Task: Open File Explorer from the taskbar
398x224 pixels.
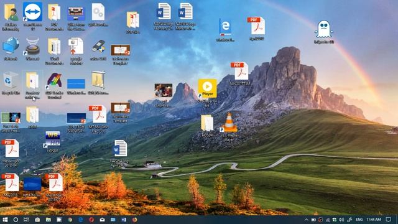Action: tap(49, 220)
